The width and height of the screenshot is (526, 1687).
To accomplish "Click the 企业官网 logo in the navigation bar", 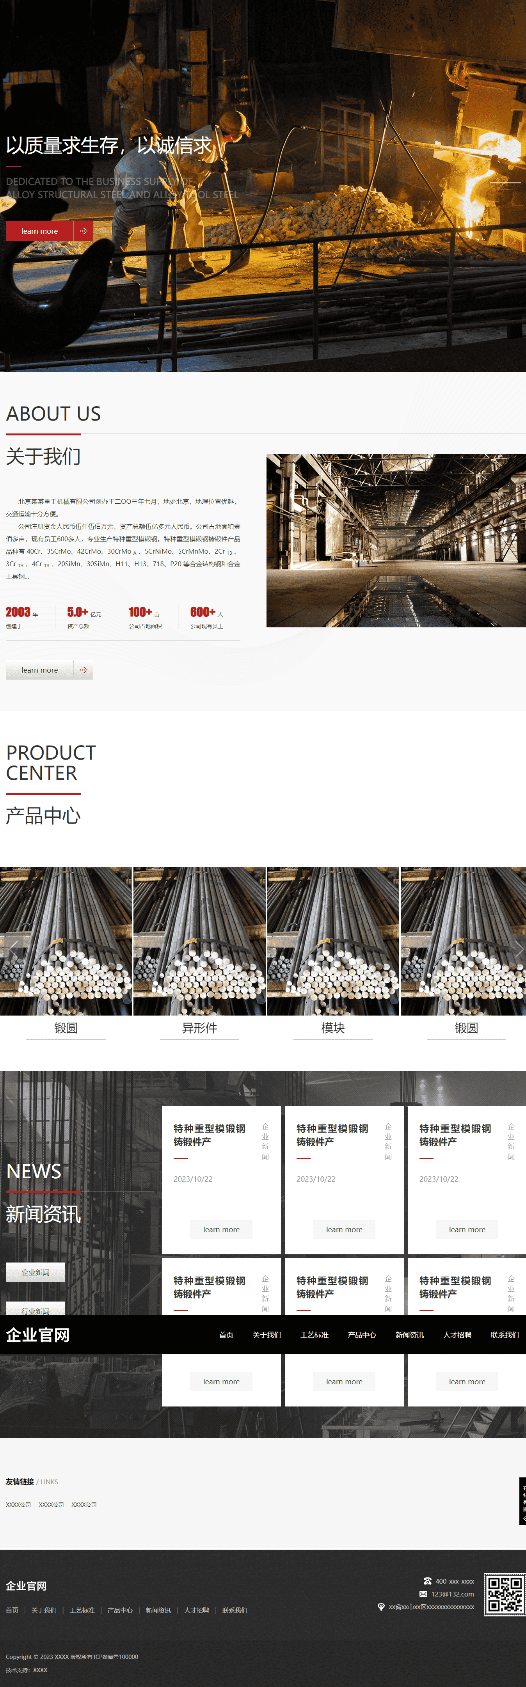I will click(x=38, y=1335).
